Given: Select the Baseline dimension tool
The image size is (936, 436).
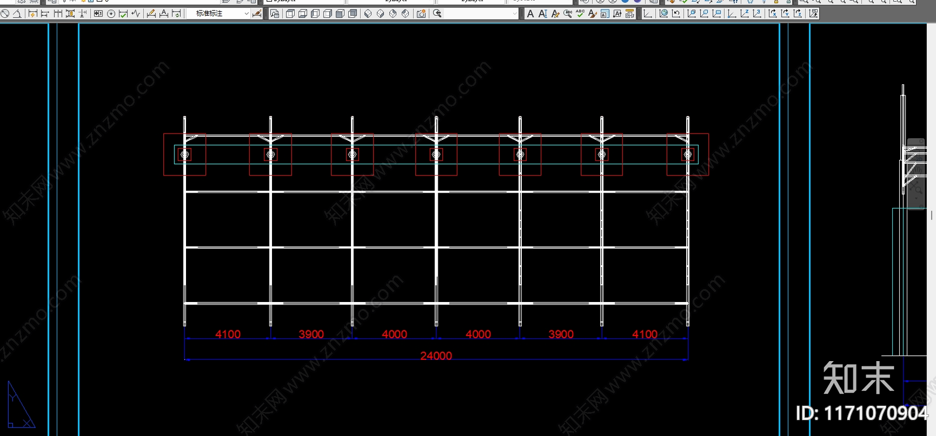Looking at the screenshot, I should [x=44, y=13].
